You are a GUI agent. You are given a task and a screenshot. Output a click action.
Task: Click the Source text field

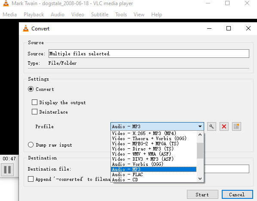point(149,54)
